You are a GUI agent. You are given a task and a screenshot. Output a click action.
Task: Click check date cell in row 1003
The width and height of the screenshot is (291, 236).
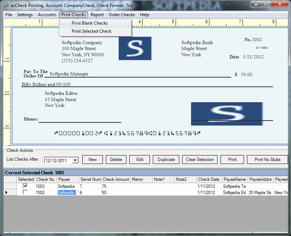pyautogui.click(x=209, y=186)
